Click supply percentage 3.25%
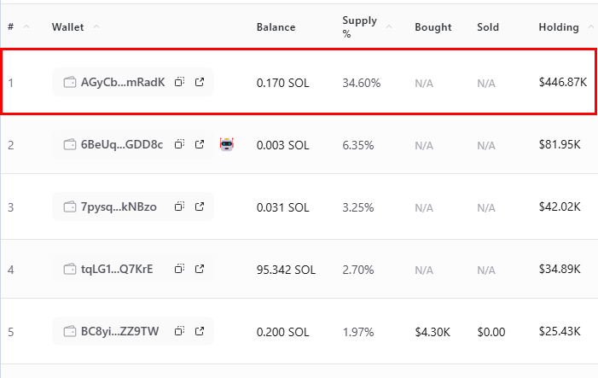Image resolution: width=598 pixels, height=378 pixels. [x=357, y=207]
